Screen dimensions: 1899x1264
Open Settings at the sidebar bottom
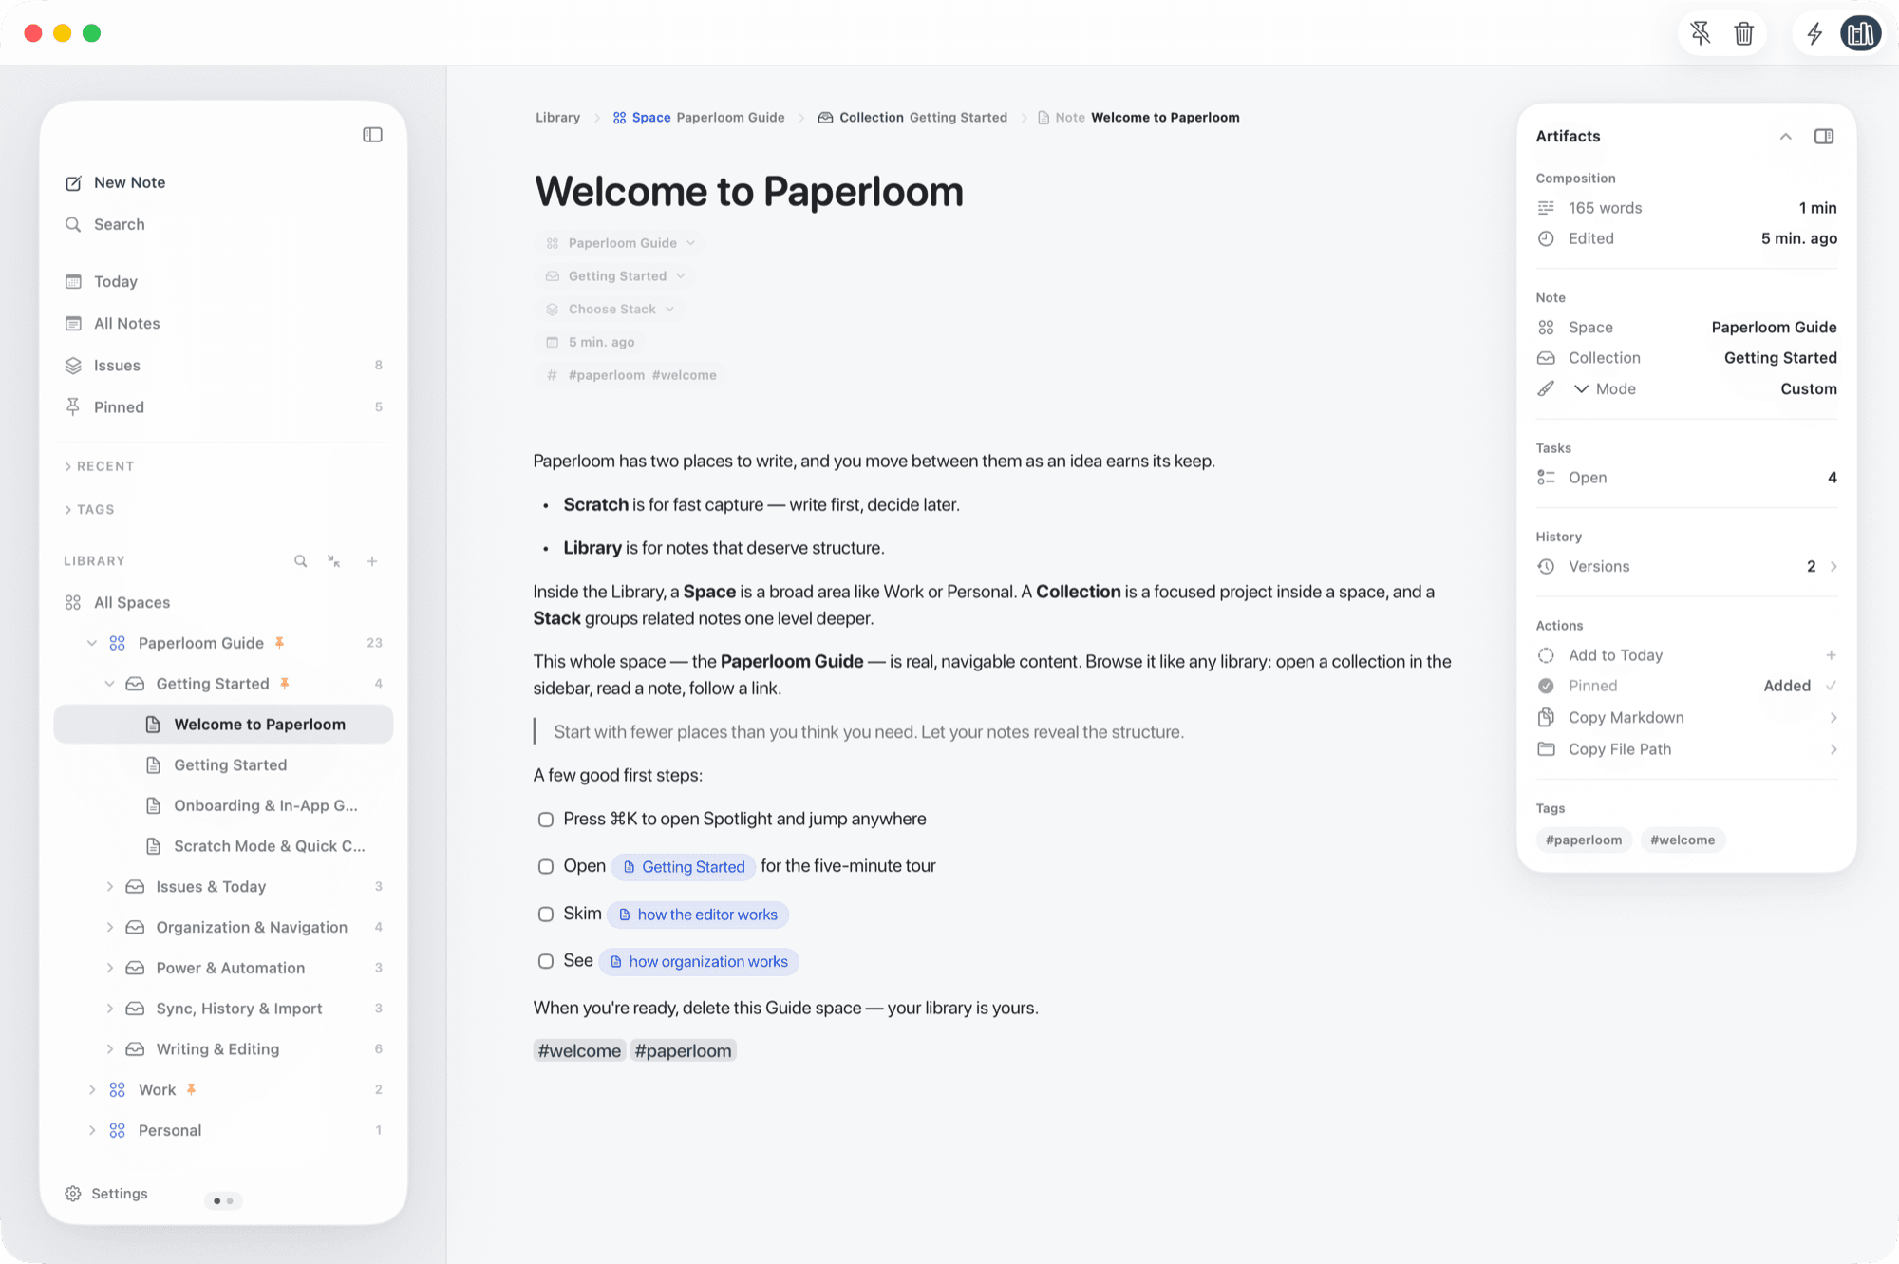(x=106, y=1194)
